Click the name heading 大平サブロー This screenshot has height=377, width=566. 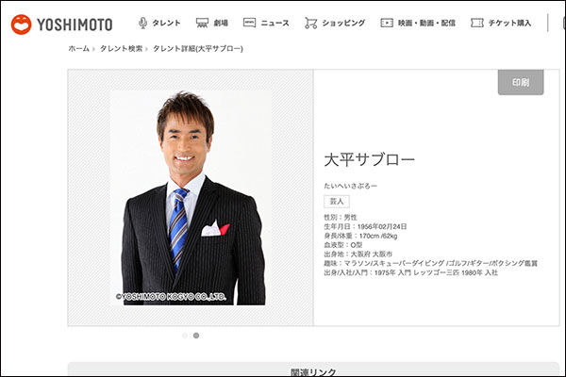tap(369, 160)
